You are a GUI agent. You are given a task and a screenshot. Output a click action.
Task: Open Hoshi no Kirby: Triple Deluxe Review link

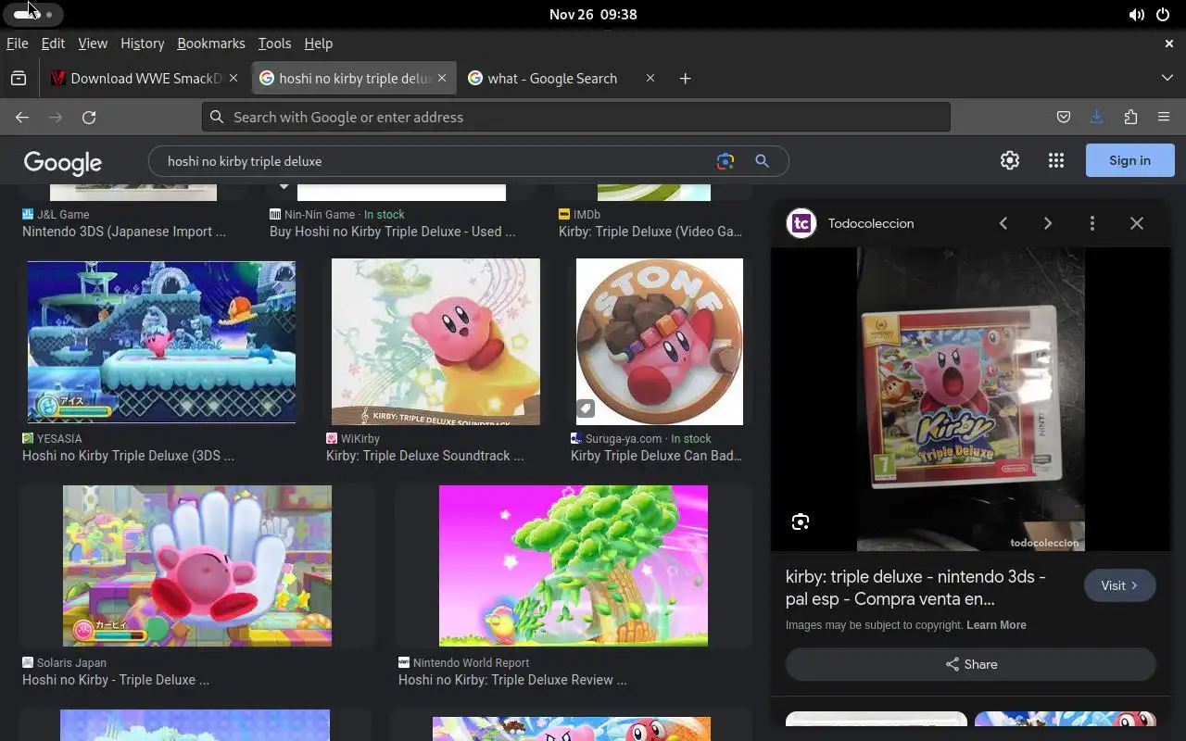point(512,680)
